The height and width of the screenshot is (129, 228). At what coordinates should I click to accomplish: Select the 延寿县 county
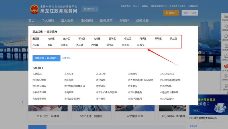110,45
